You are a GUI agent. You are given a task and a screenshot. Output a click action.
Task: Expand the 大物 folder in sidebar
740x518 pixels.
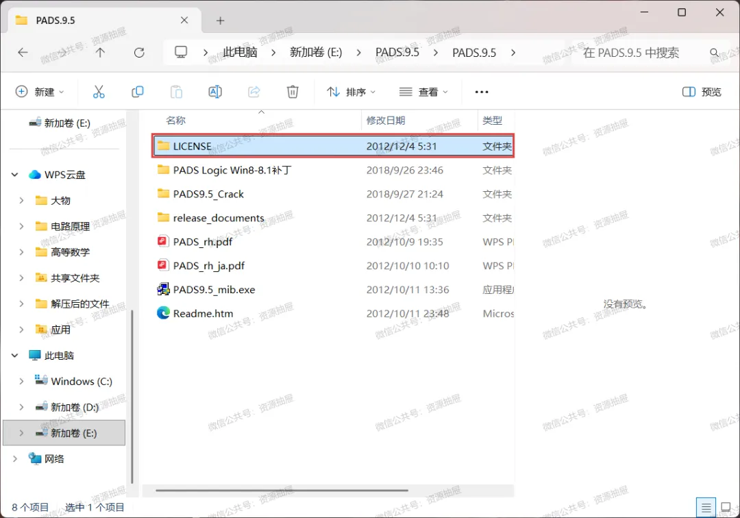pos(21,201)
